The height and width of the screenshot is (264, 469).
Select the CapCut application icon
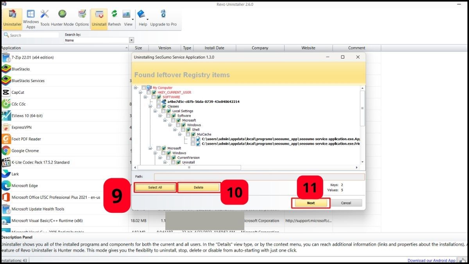coord(6,92)
